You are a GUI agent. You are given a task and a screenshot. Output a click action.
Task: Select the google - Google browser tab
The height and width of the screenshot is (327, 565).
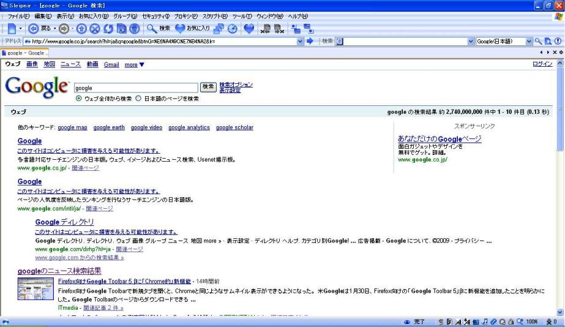[x=24, y=53]
